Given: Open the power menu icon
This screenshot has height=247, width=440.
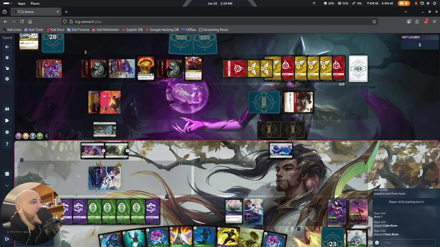Looking at the screenshot, I should point(434,3).
